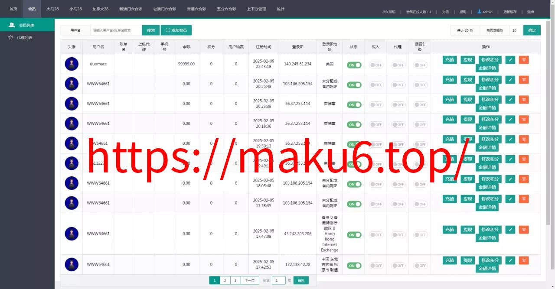Click trash icon for row with IP 122.138.42.28

(524, 260)
